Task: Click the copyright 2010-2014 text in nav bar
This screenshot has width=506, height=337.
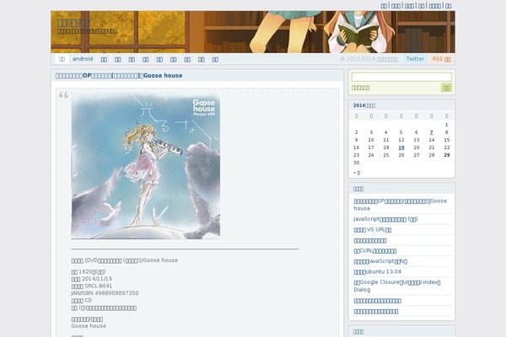Action: pos(369,59)
